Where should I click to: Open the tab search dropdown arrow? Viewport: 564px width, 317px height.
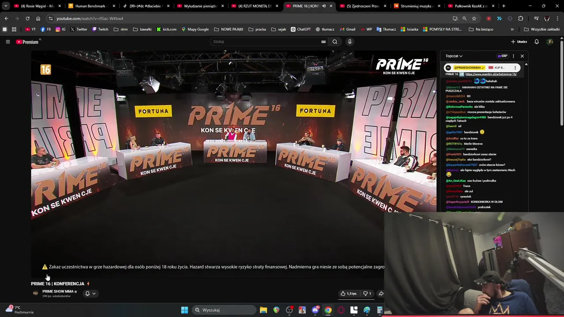(6, 6)
